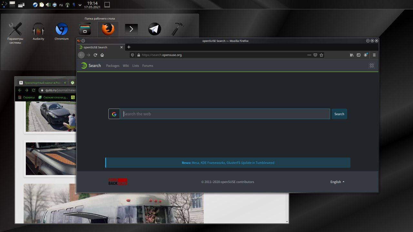Open the volume control in system tray
Viewport: 413px width, 232px height.
pyautogui.click(x=48, y=5)
